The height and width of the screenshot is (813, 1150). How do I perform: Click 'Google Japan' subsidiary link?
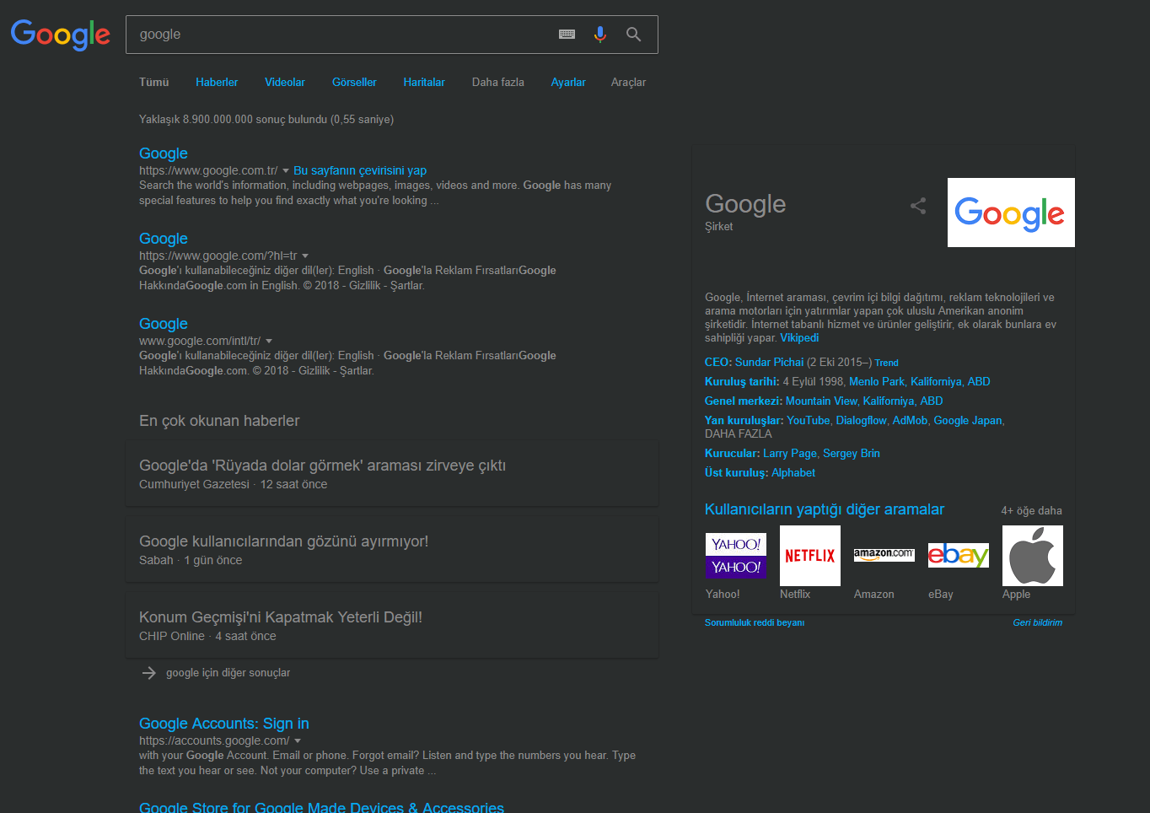tap(968, 421)
